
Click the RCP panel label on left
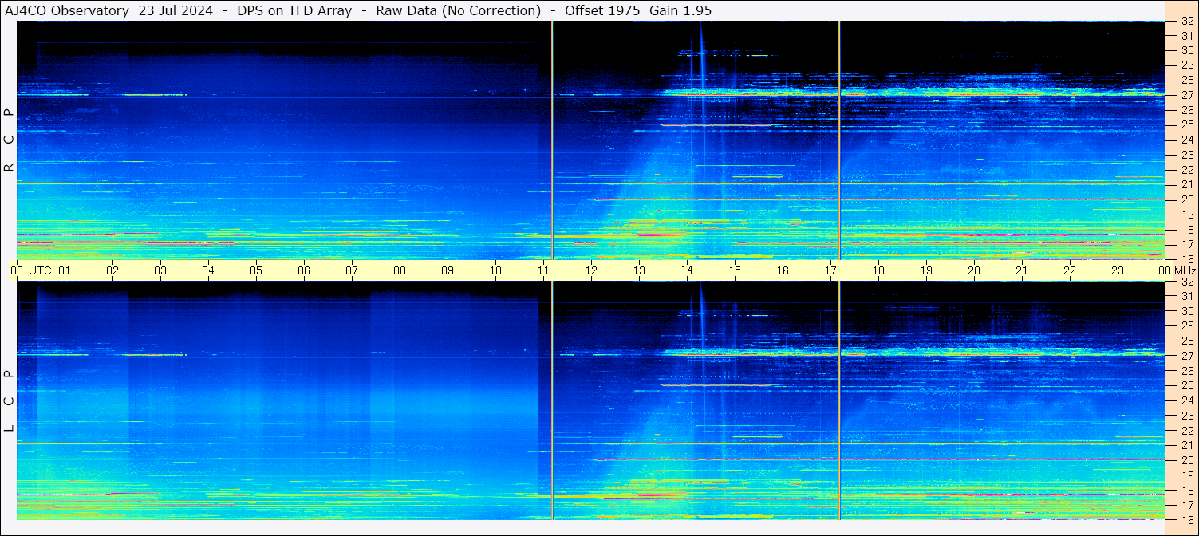pyautogui.click(x=10, y=140)
